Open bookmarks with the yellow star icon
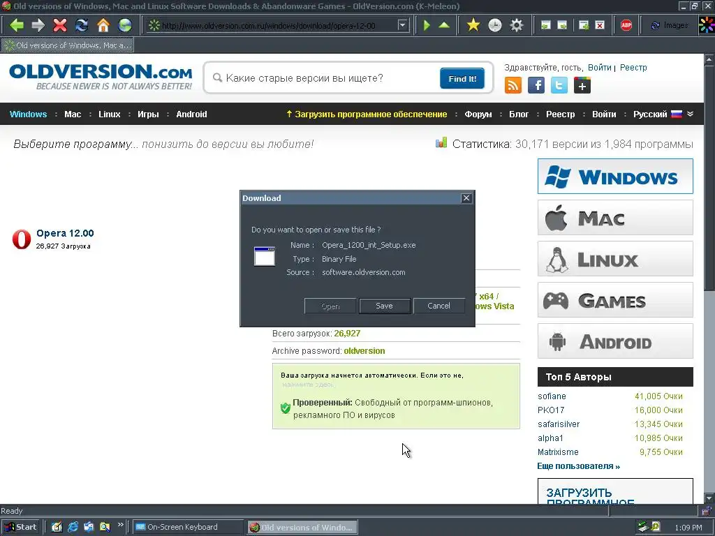Screen dimensions: 715x536 pyautogui.click(x=473, y=25)
